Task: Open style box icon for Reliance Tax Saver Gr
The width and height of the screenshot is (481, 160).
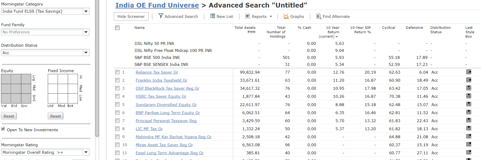Action: pyautogui.click(x=469, y=72)
